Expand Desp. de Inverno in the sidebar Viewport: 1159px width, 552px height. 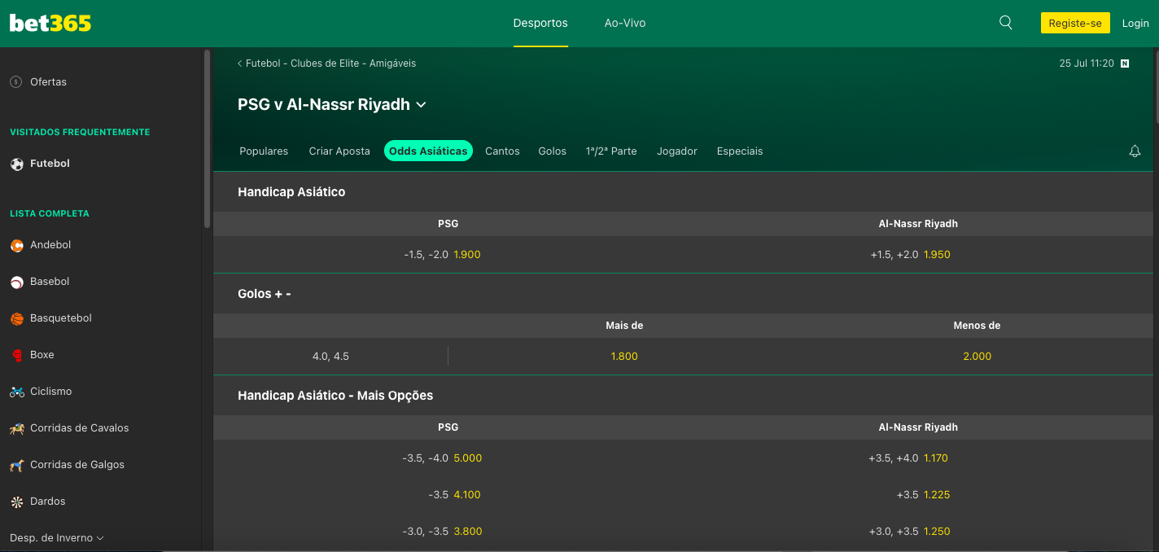[x=57, y=538]
